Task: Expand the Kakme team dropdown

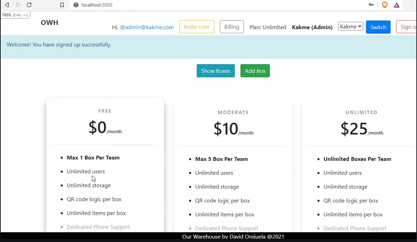Action: click(x=350, y=26)
